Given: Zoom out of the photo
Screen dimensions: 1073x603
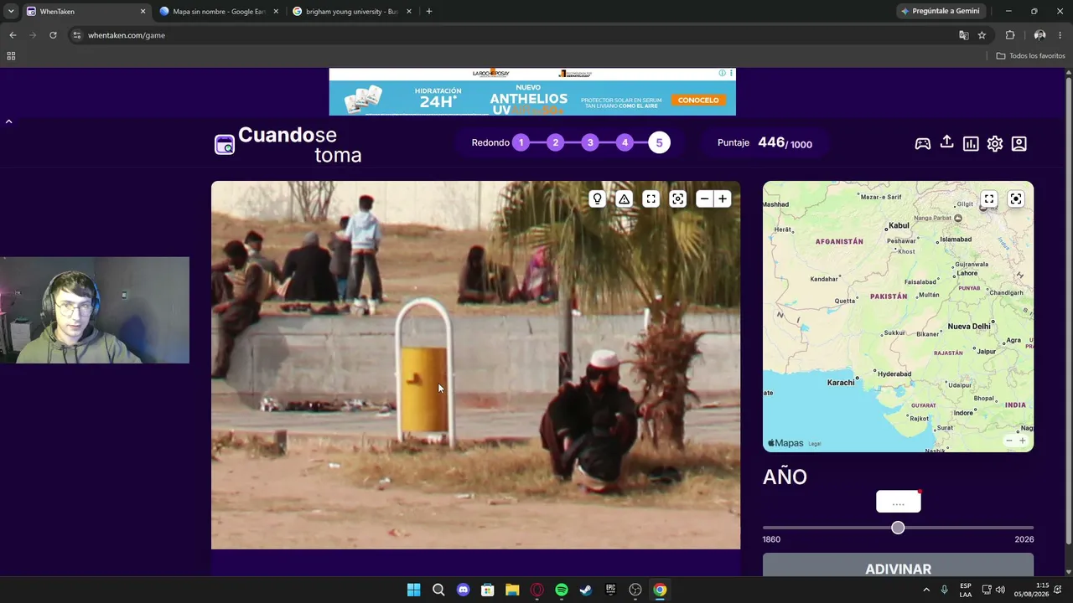Looking at the screenshot, I should (x=704, y=198).
